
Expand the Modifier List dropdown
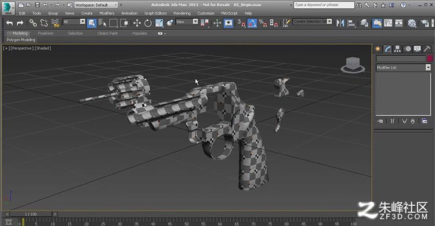click(x=403, y=67)
